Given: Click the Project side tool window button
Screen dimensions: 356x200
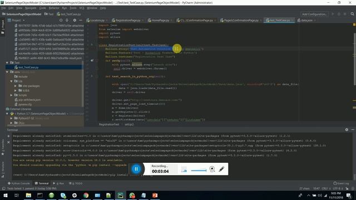Looking at the screenshot, I should [3, 27].
